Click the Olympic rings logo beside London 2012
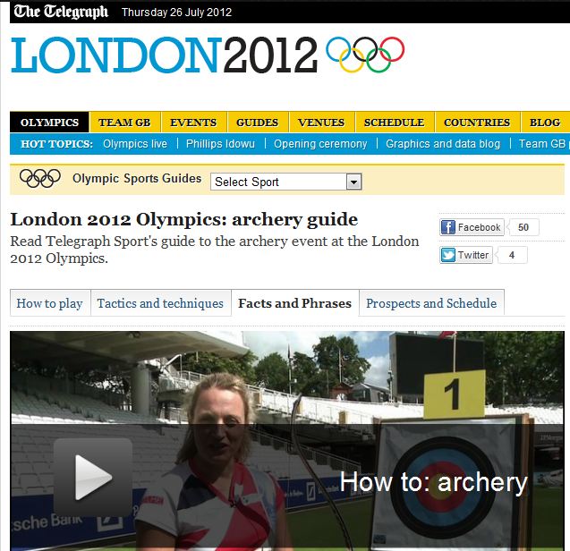The height and width of the screenshot is (551, 570). [x=365, y=55]
